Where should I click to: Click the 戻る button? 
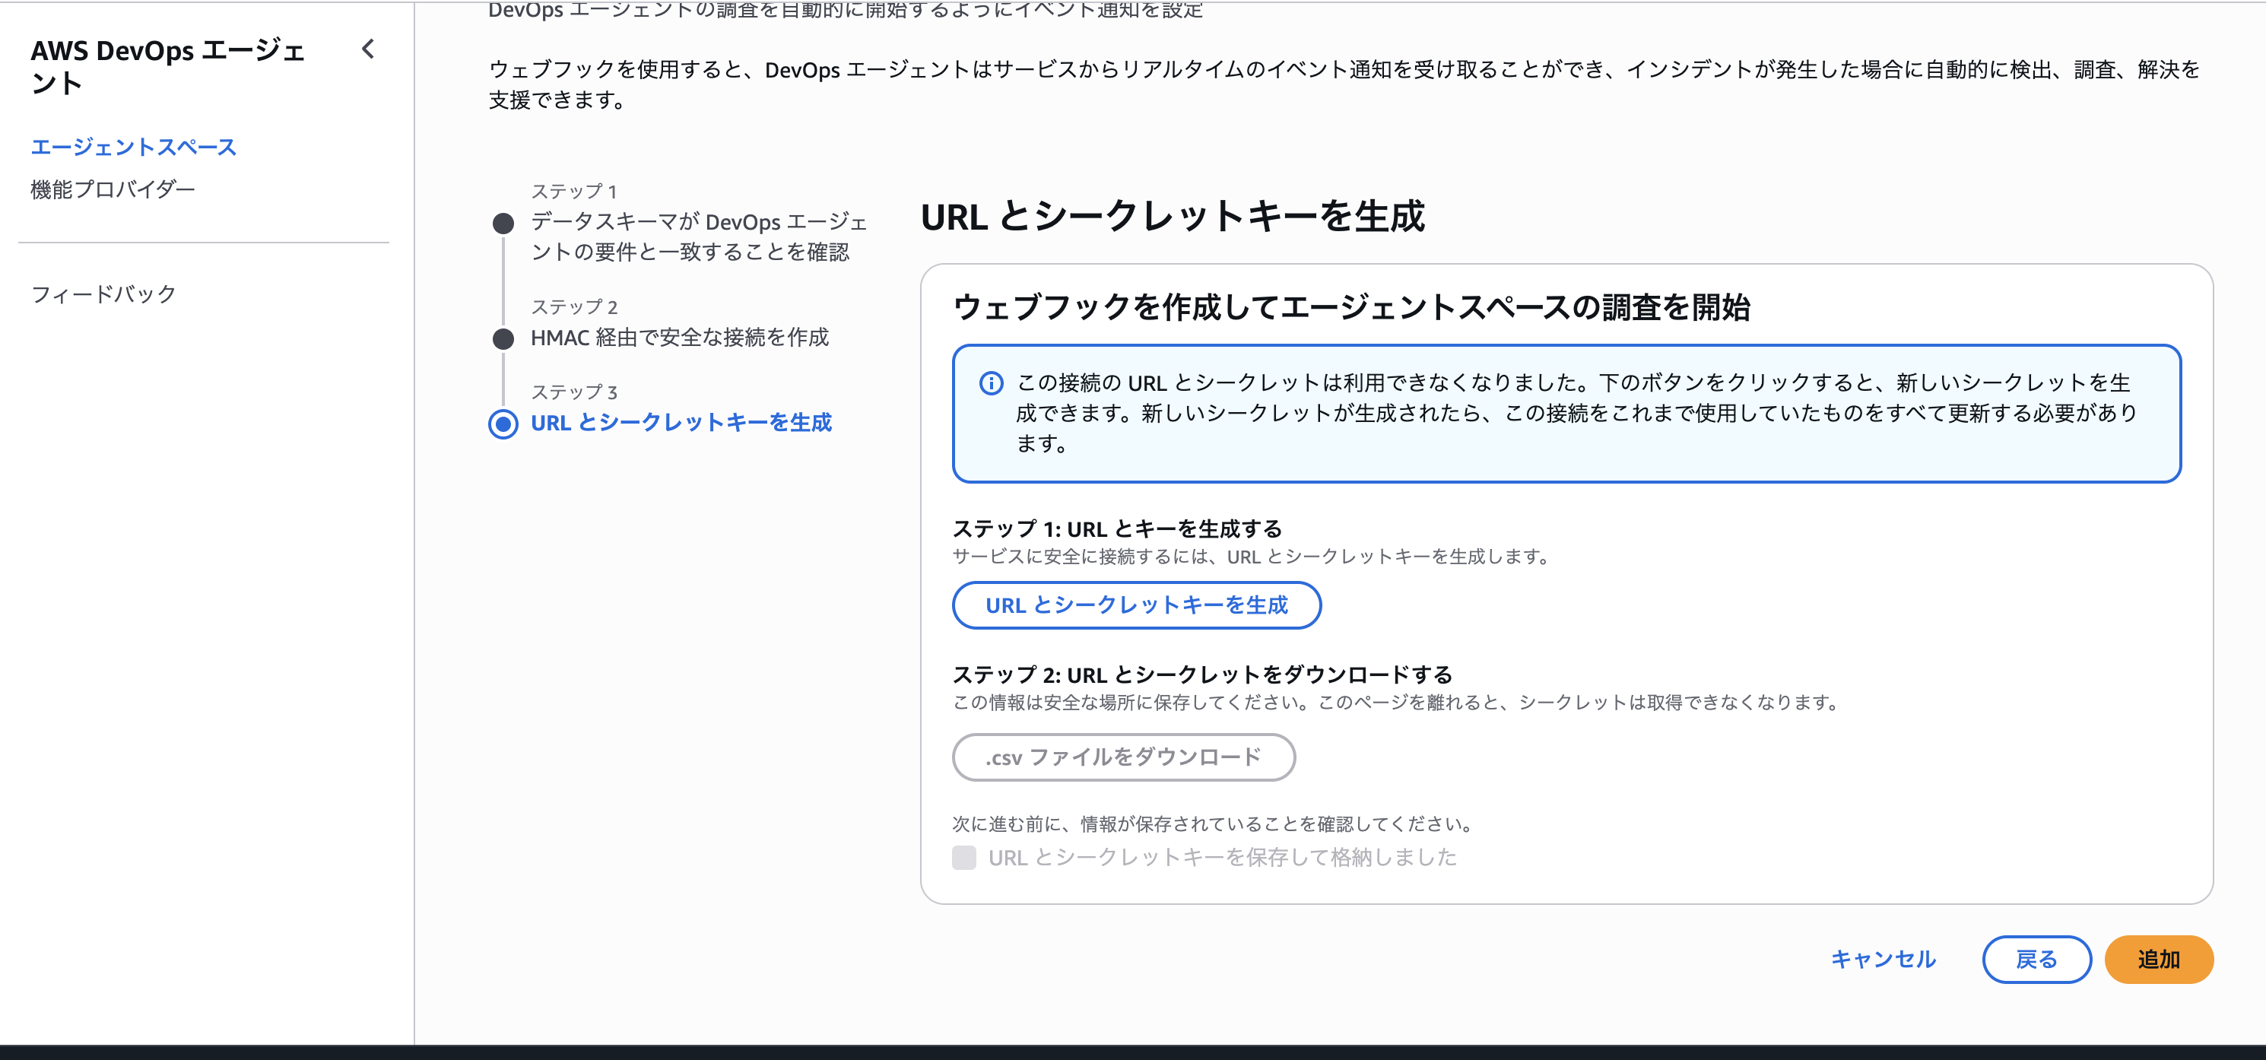[2036, 960]
